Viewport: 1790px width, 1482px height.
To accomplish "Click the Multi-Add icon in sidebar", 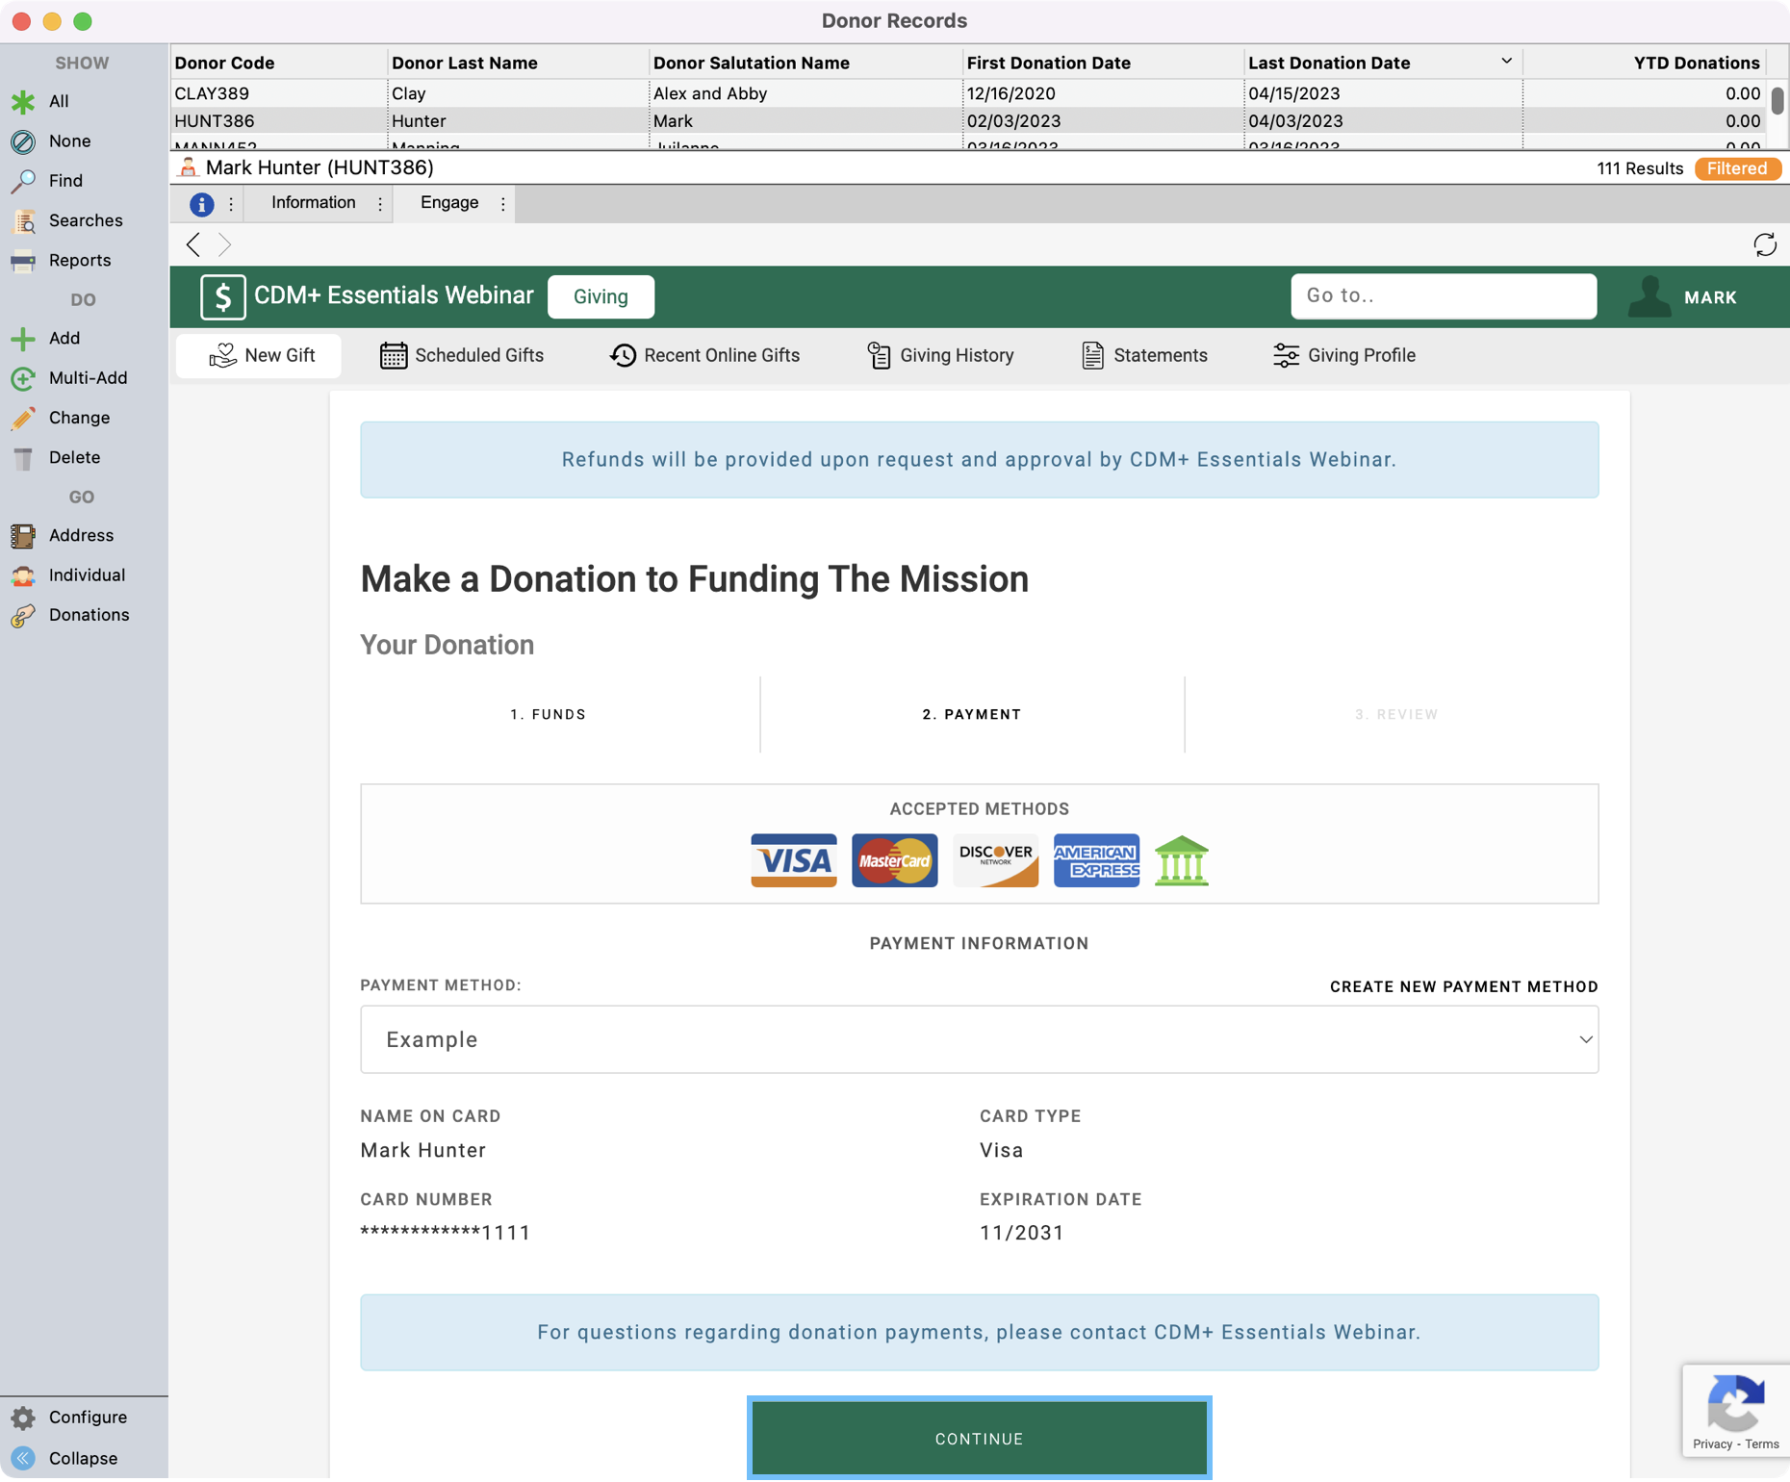I will 24,378.
